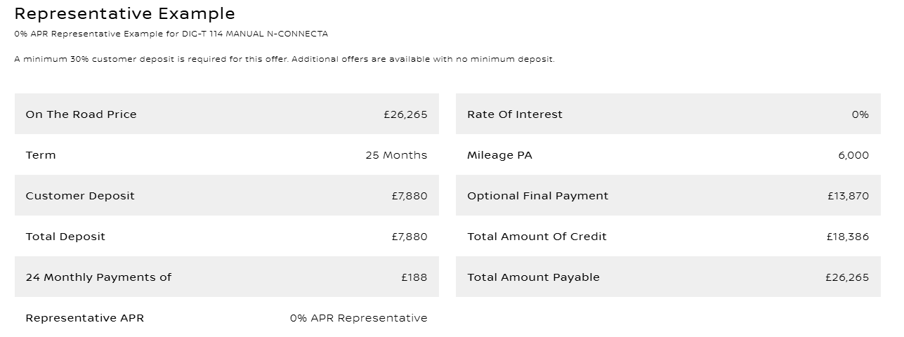
Task: Select the 0% APR Representative value
Action: (x=358, y=318)
